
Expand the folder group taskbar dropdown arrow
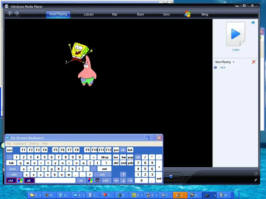40,195
